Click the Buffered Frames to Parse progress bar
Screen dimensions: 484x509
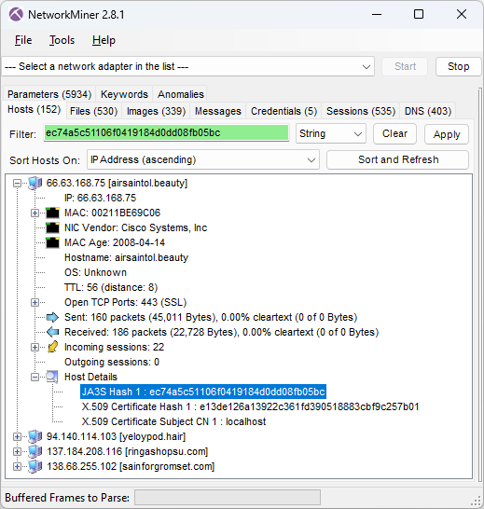click(228, 498)
